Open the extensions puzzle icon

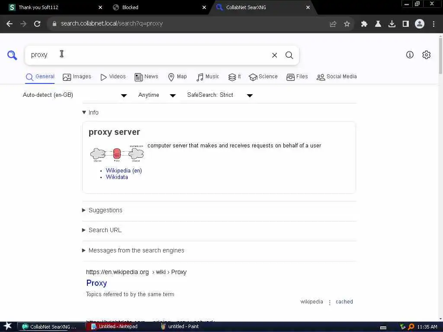click(x=364, y=24)
